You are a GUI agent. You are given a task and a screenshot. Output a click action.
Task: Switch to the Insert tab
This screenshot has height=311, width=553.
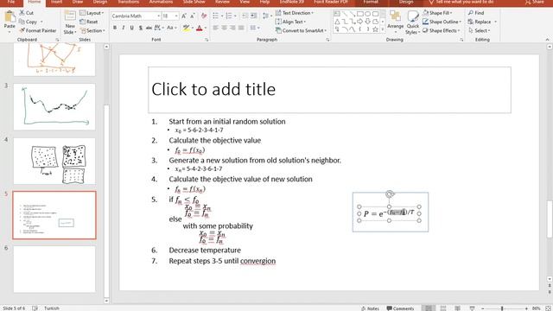click(56, 2)
